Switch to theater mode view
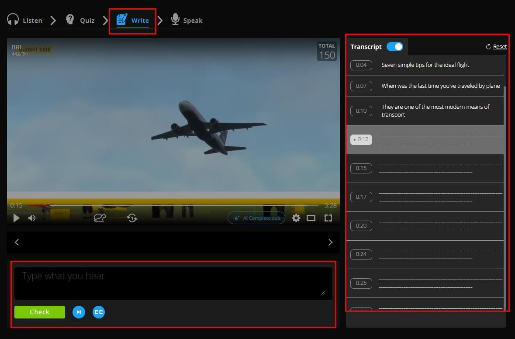The width and height of the screenshot is (515, 339). [311, 218]
